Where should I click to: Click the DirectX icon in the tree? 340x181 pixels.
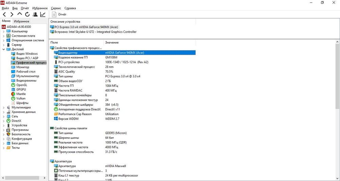(x=8, y=121)
